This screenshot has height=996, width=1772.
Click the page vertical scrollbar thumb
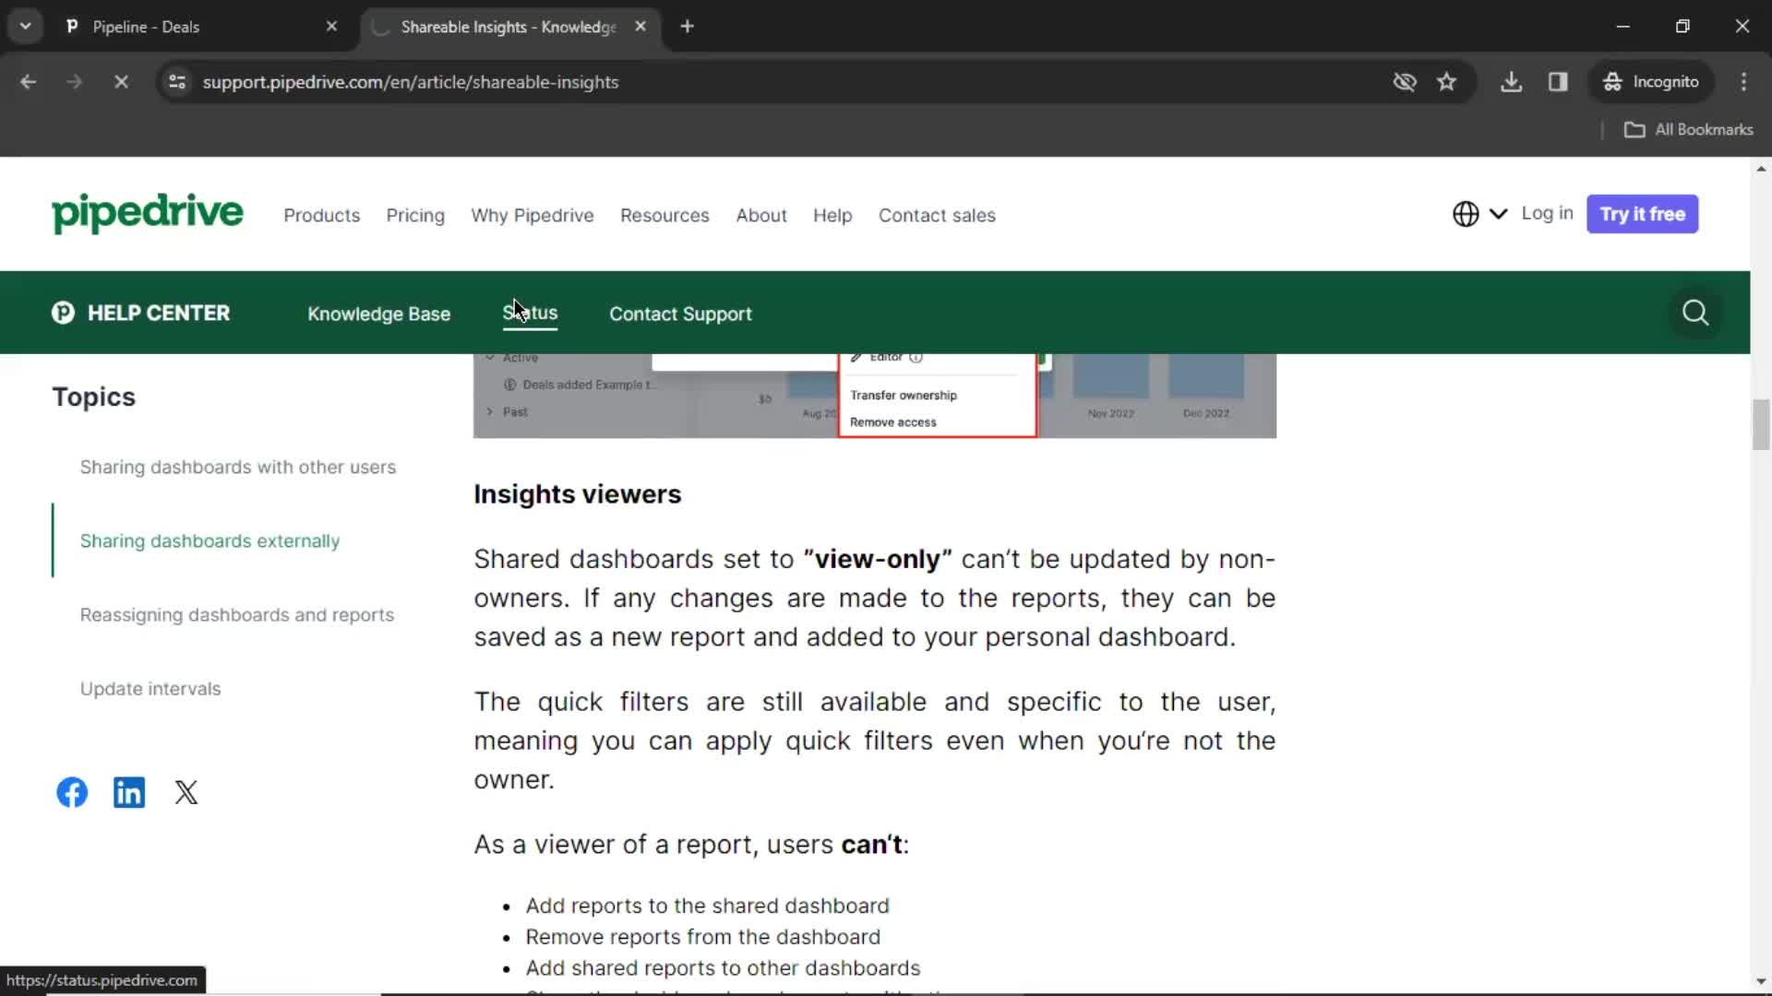coord(1761,424)
